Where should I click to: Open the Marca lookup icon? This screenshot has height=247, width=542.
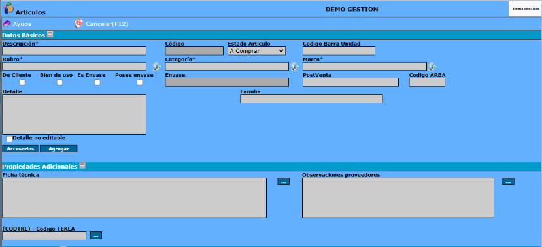(432, 67)
